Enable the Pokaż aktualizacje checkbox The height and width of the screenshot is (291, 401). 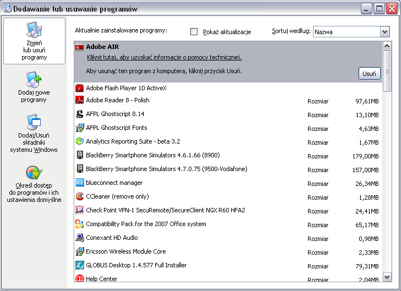coord(194,32)
